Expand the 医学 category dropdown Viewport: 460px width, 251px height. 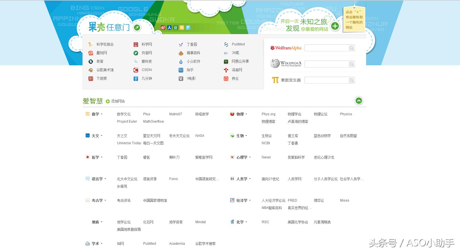(101, 157)
